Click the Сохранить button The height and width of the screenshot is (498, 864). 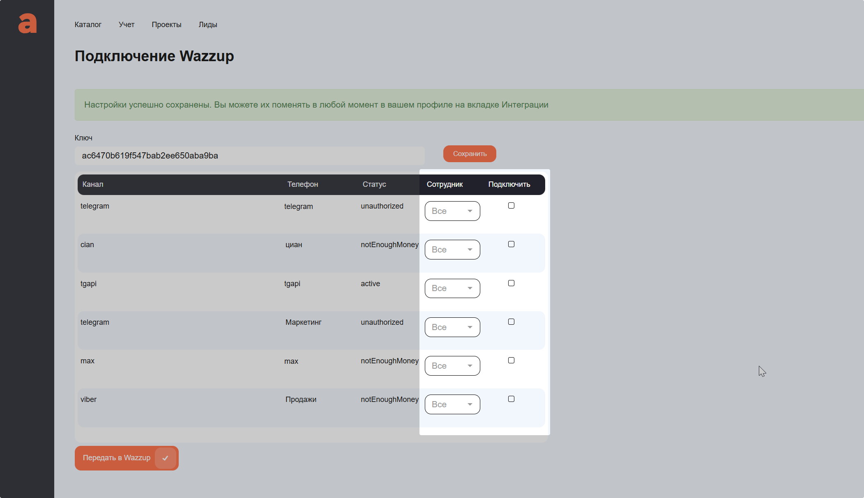pos(470,154)
